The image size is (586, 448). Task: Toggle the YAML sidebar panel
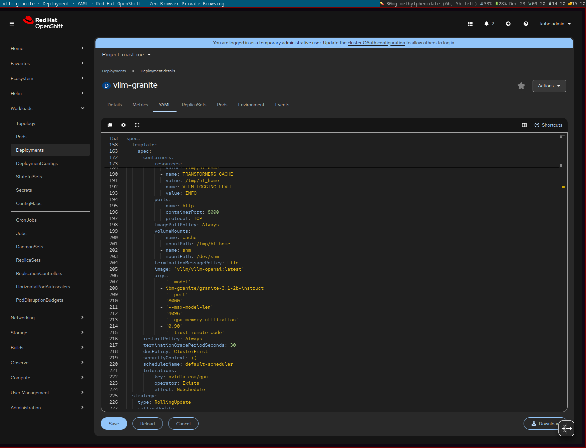tap(524, 125)
